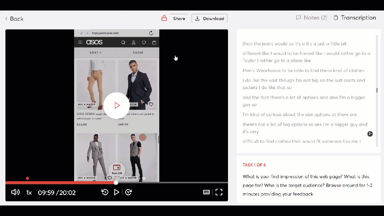Image resolution: width=384 pixels, height=216 pixels.
Task: Switch to the Transcription tab
Action: [x=358, y=18]
